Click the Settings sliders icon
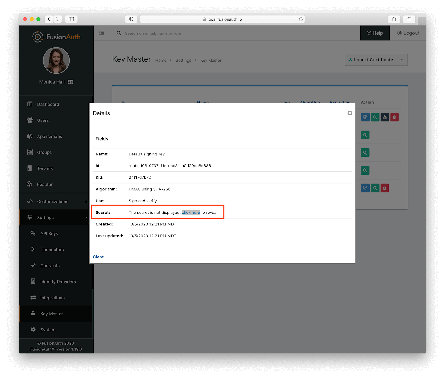Image resolution: width=445 pixels, height=378 pixels. pos(30,217)
